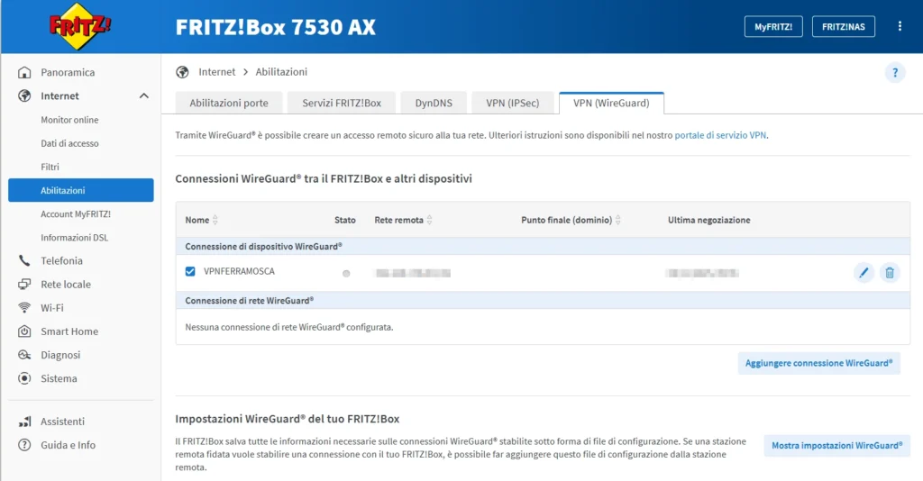This screenshot has height=481, width=923.
Task: Click the breadcrumb globe icon
Action: (182, 72)
